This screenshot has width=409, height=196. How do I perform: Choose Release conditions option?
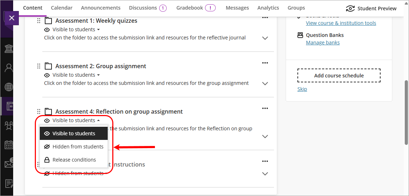click(x=74, y=159)
